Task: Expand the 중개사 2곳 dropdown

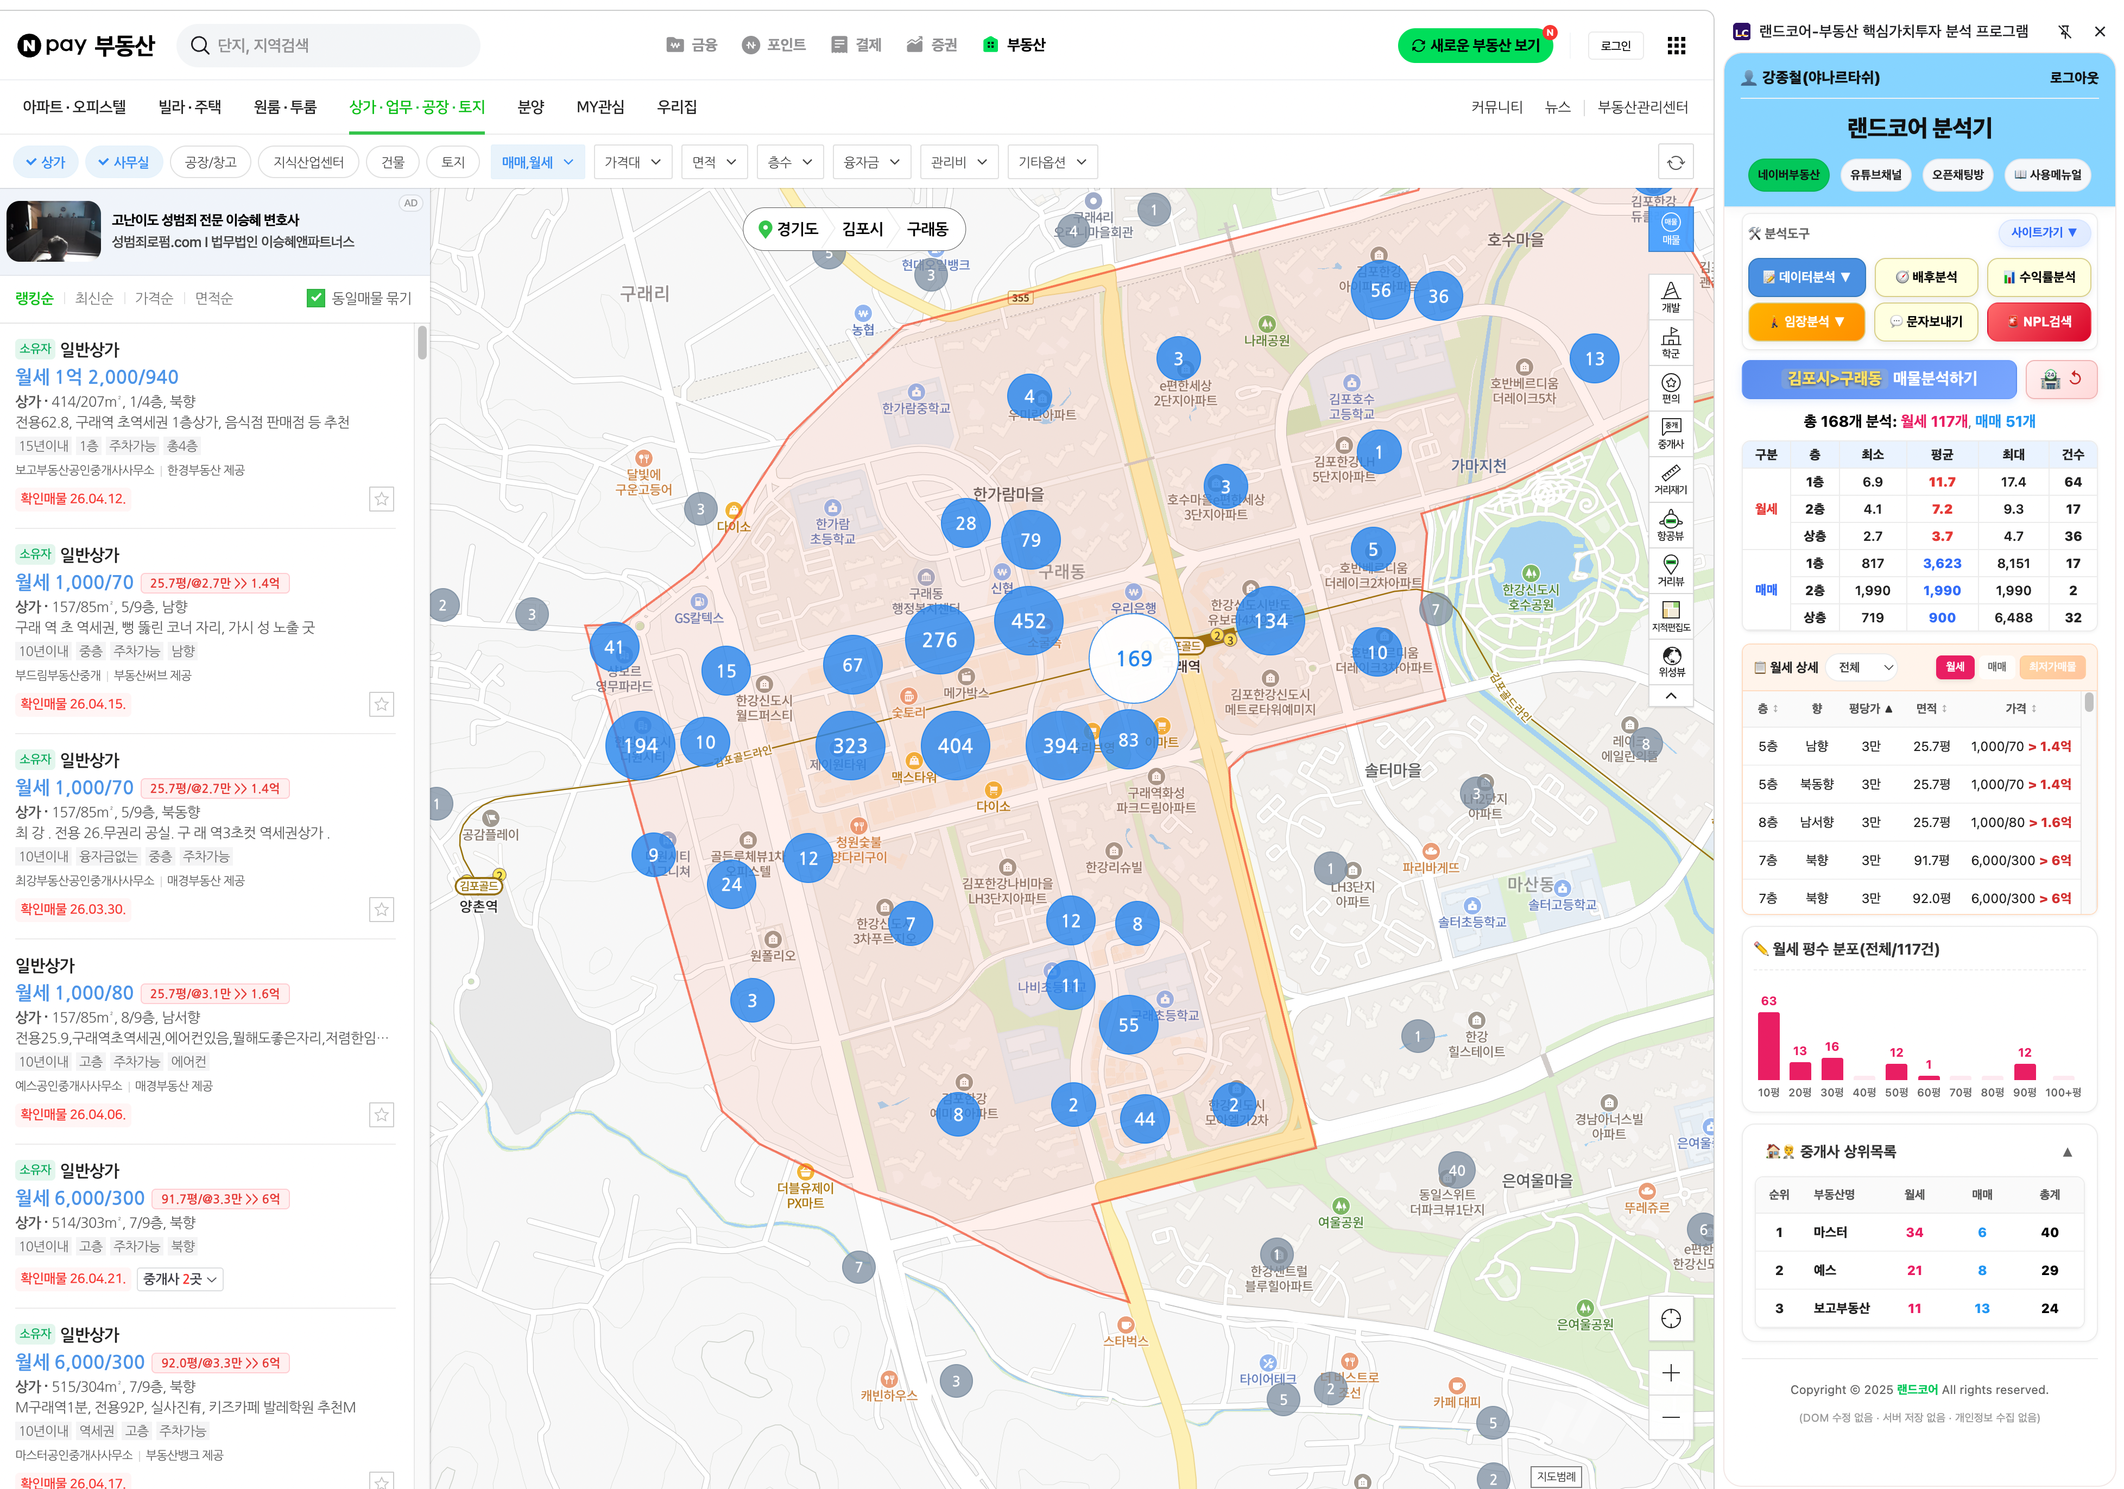Action: (180, 1279)
